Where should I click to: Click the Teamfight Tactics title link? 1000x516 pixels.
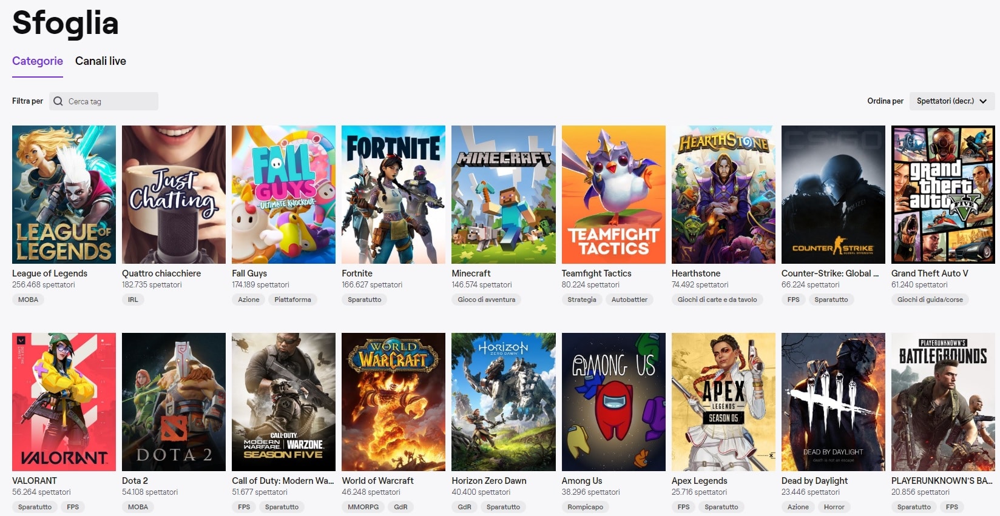tap(596, 273)
